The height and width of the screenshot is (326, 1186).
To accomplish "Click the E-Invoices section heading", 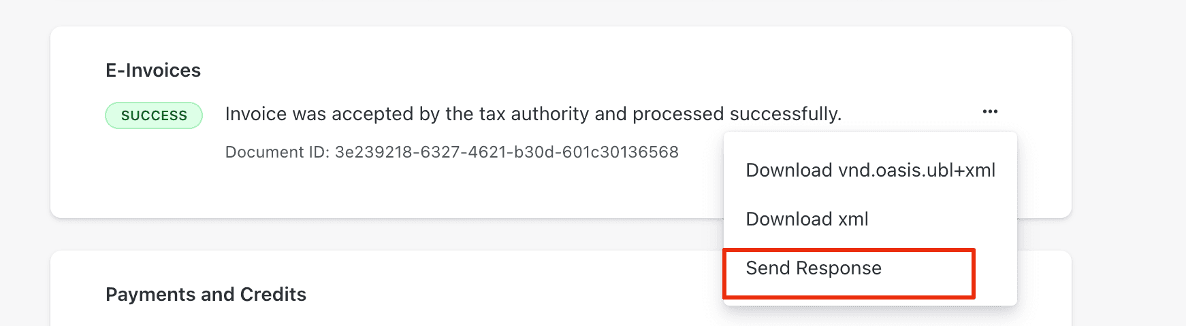I will [153, 71].
